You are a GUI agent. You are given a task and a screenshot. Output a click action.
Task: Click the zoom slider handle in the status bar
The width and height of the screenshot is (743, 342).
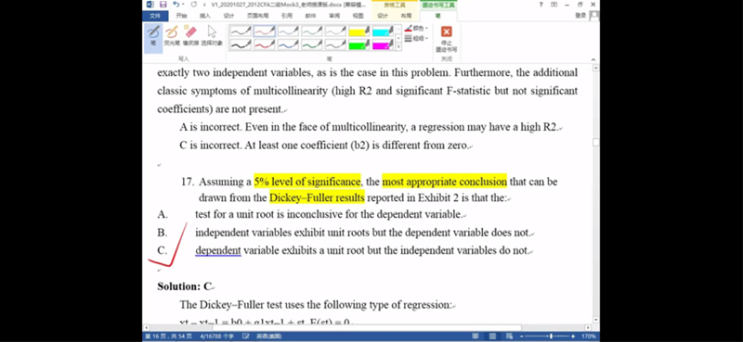point(551,336)
